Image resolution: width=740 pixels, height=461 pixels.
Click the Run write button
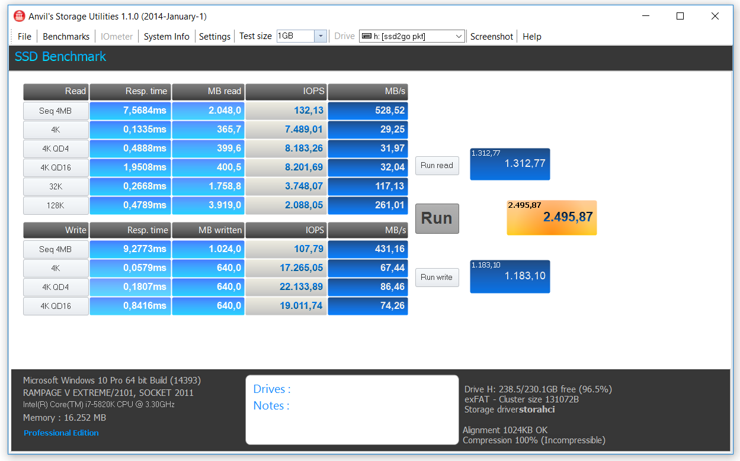437,278
